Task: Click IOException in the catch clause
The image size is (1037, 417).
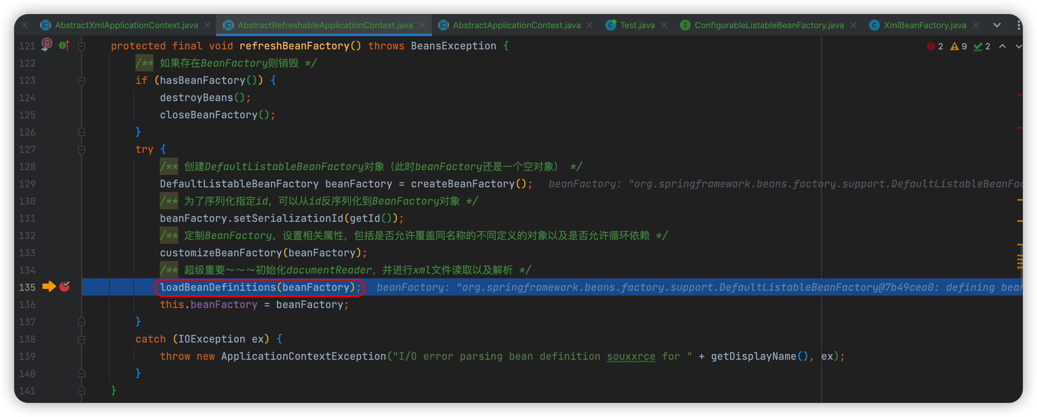Action: (x=212, y=339)
